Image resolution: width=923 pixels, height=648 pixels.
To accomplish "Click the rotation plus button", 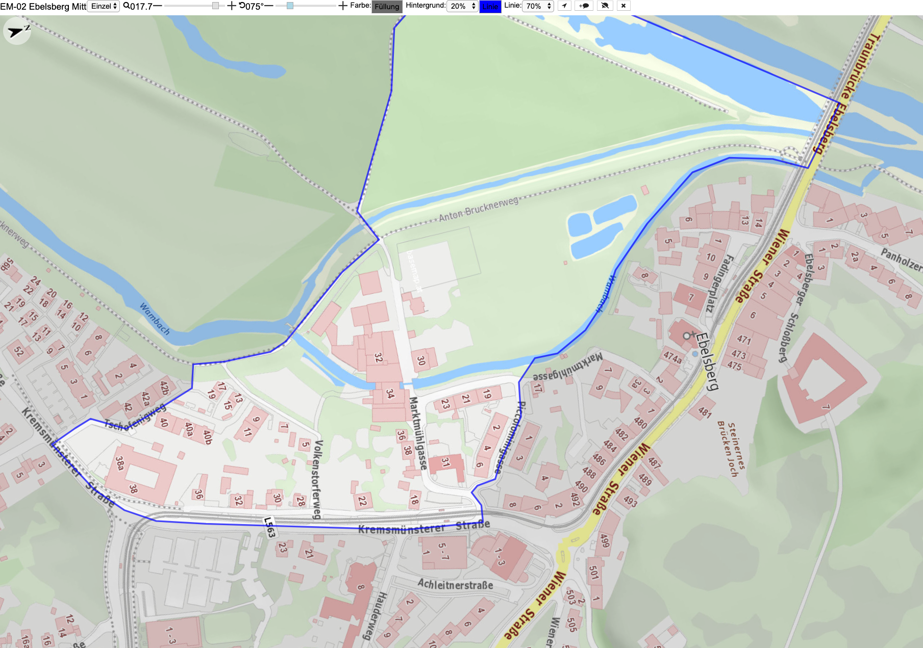I will click(343, 6).
